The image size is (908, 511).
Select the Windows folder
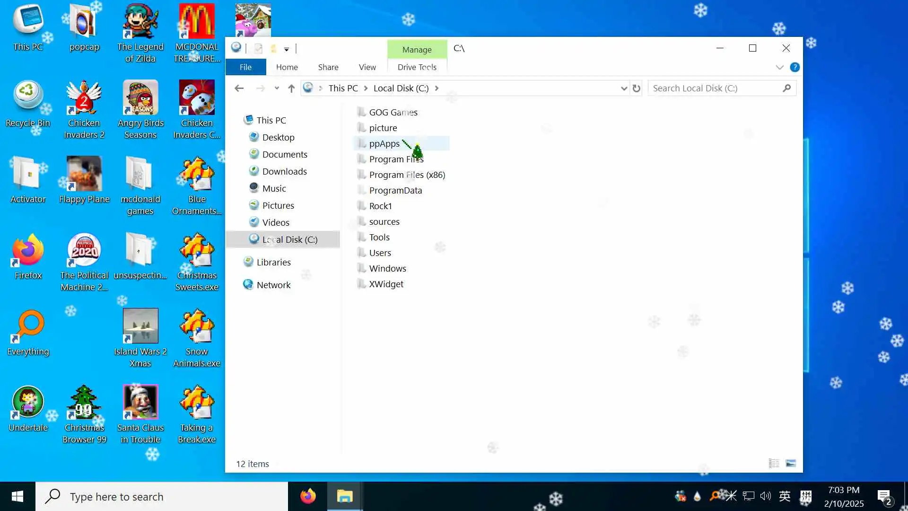point(387,268)
